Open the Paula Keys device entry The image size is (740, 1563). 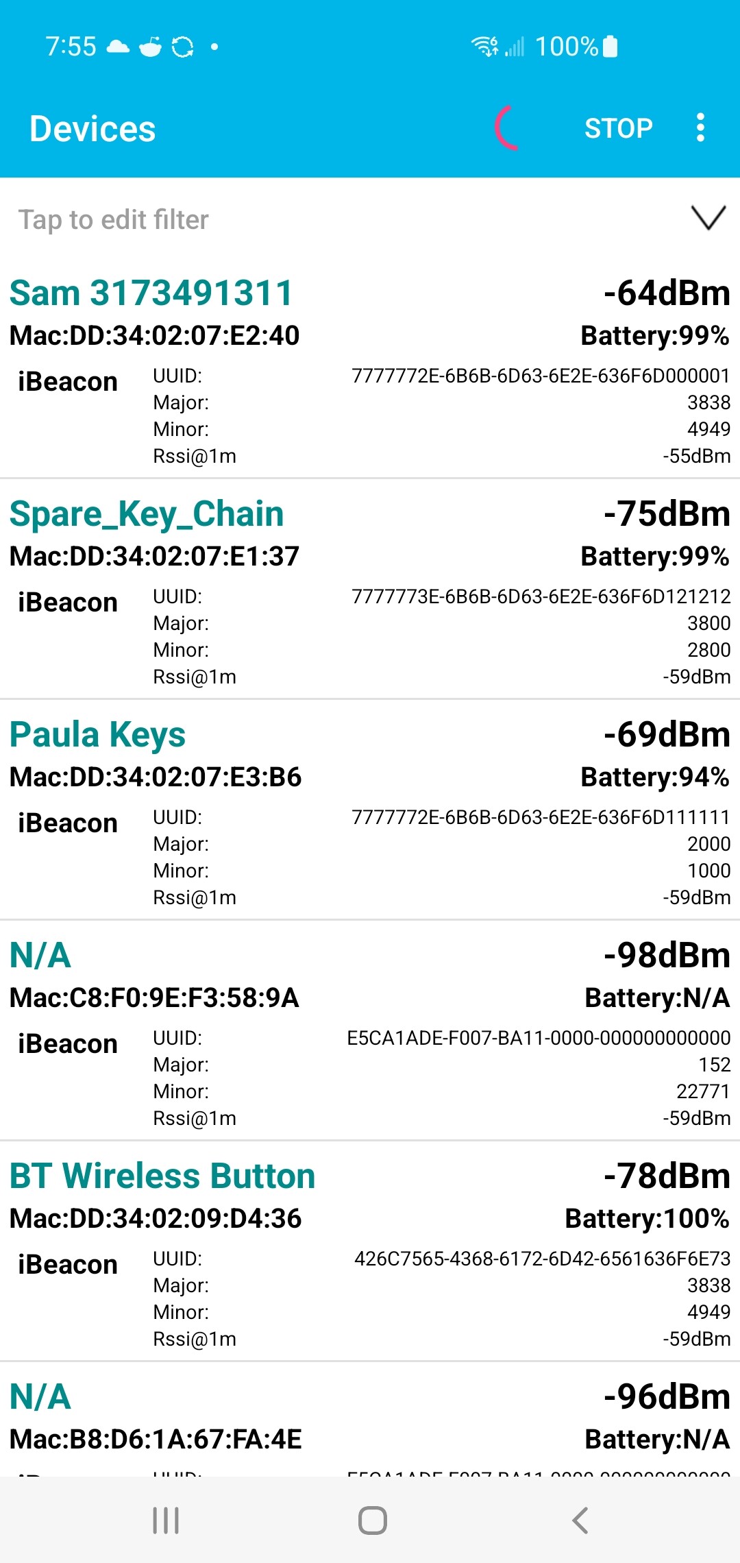pyautogui.click(x=97, y=735)
